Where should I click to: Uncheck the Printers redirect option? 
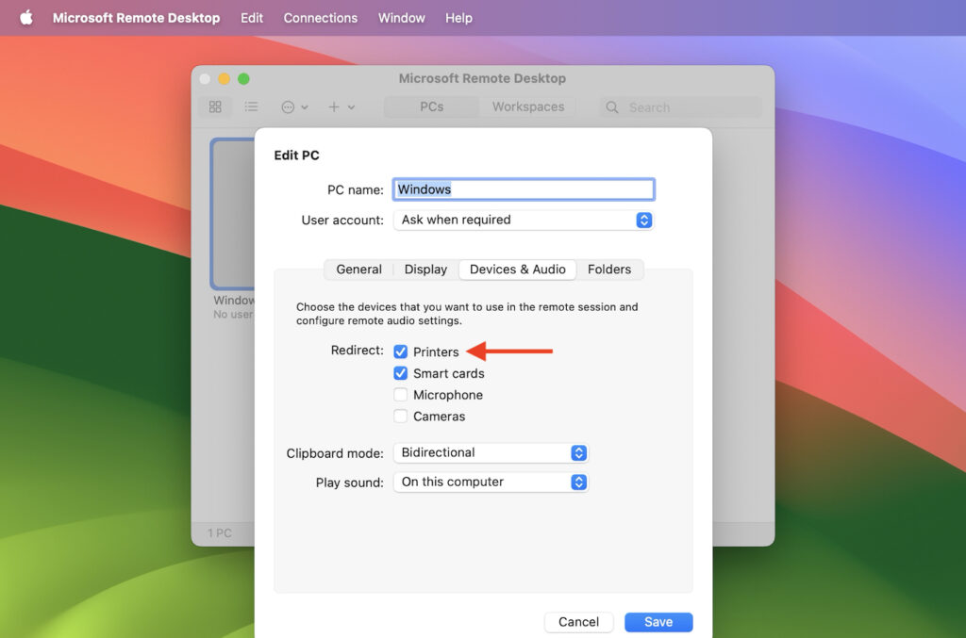[x=400, y=351]
